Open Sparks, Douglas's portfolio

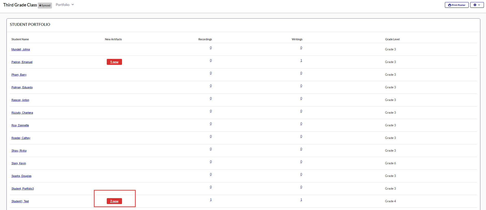21,176
